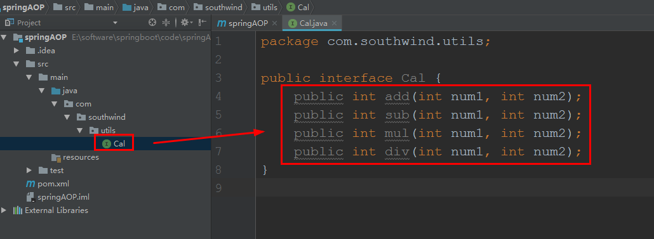Click line number 1 in gutter
Screen dimensions: 654x239
pyautogui.click(x=219, y=42)
